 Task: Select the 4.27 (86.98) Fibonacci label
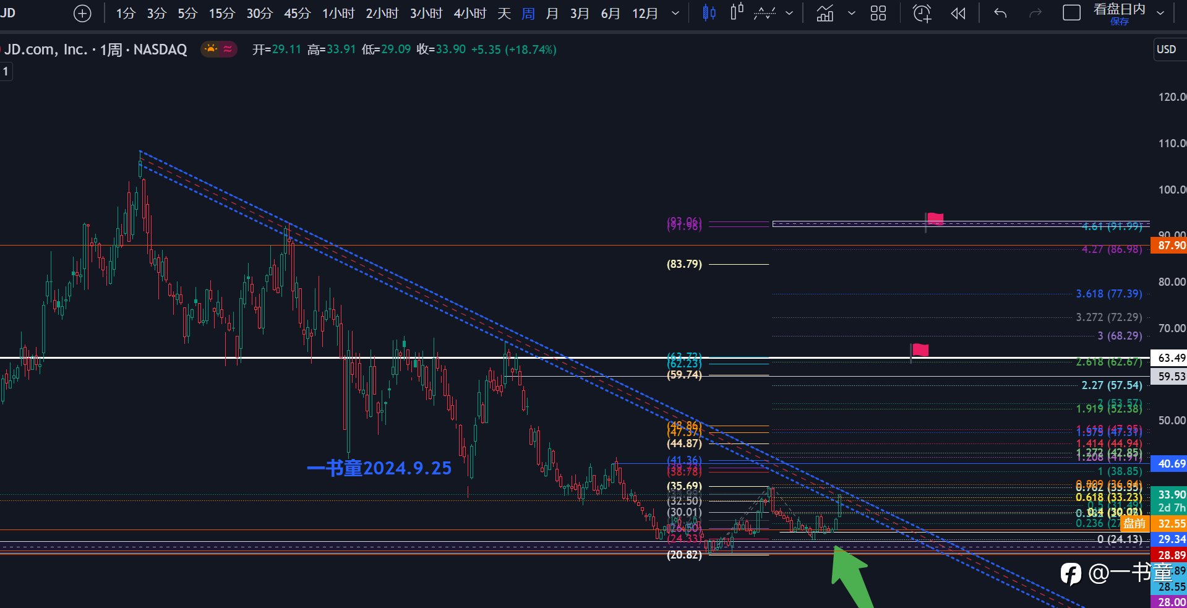pyautogui.click(x=1112, y=249)
